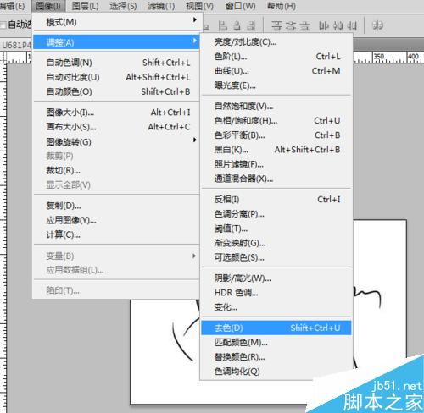Select 阴影/高光(W)... adjustment
The width and height of the screenshot is (424, 413).
point(276,278)
